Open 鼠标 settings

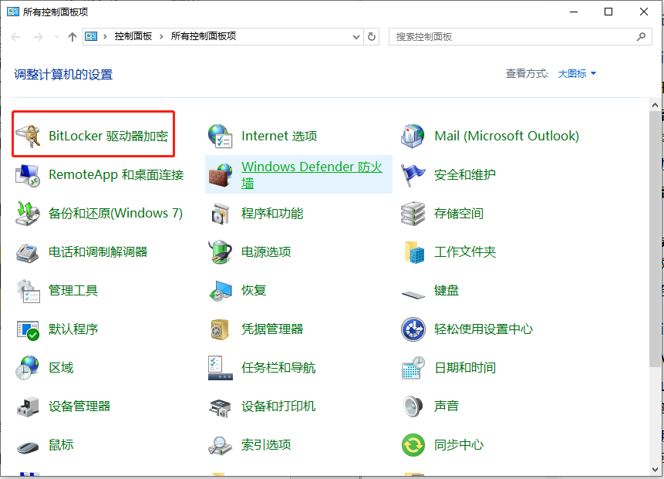(x=60, y=445)
